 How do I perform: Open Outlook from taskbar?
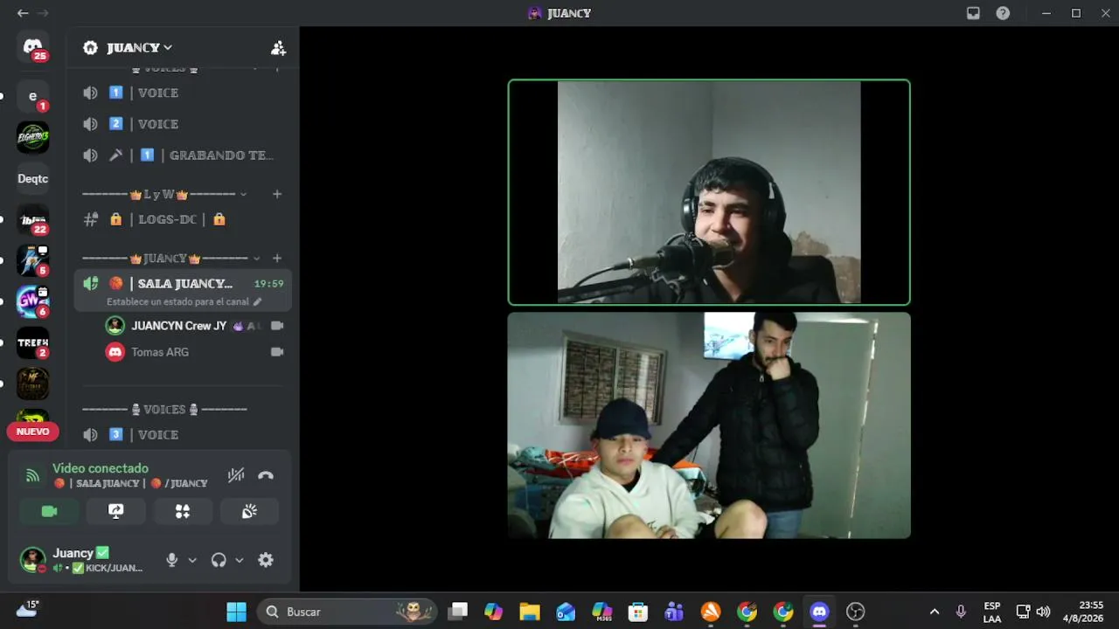point(566,612)
